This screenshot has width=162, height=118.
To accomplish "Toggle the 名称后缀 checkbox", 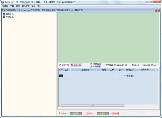I will 91,64.
